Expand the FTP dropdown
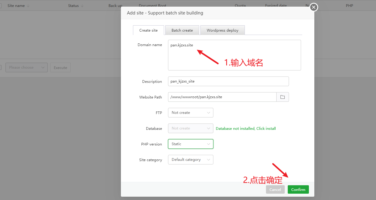Screen dimensions: 376x200 pos(190,113)
